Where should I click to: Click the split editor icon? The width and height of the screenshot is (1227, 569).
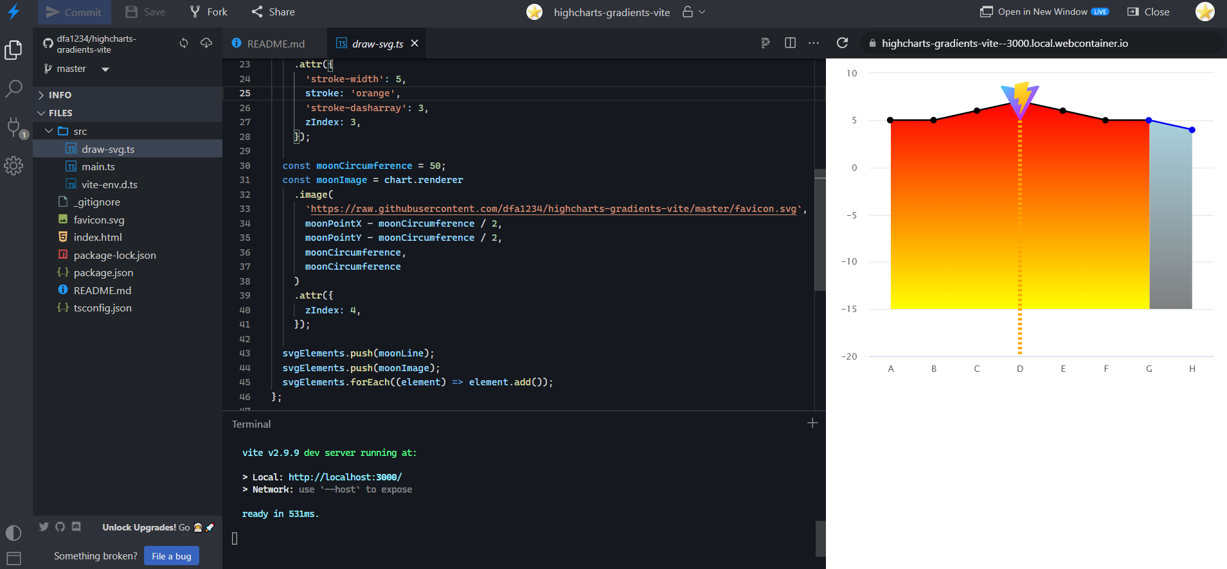[x=791, y=43]
